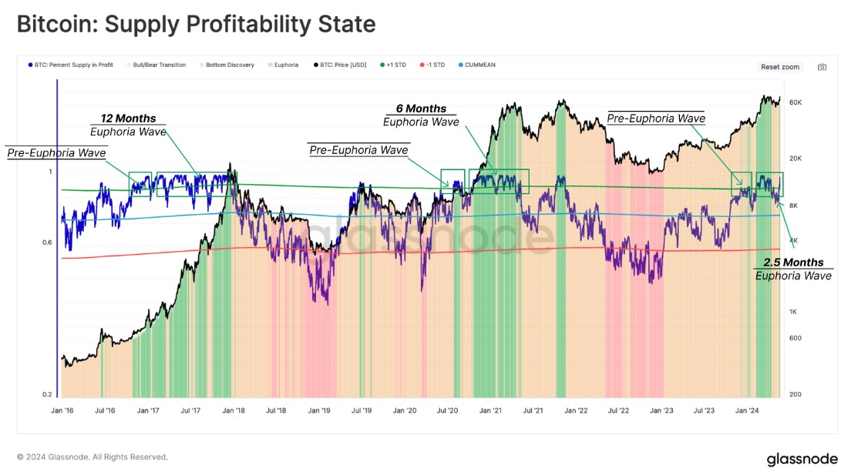Click the 60K price axis label
This screenshot has width=851, height=475.
tap(796, 102)
